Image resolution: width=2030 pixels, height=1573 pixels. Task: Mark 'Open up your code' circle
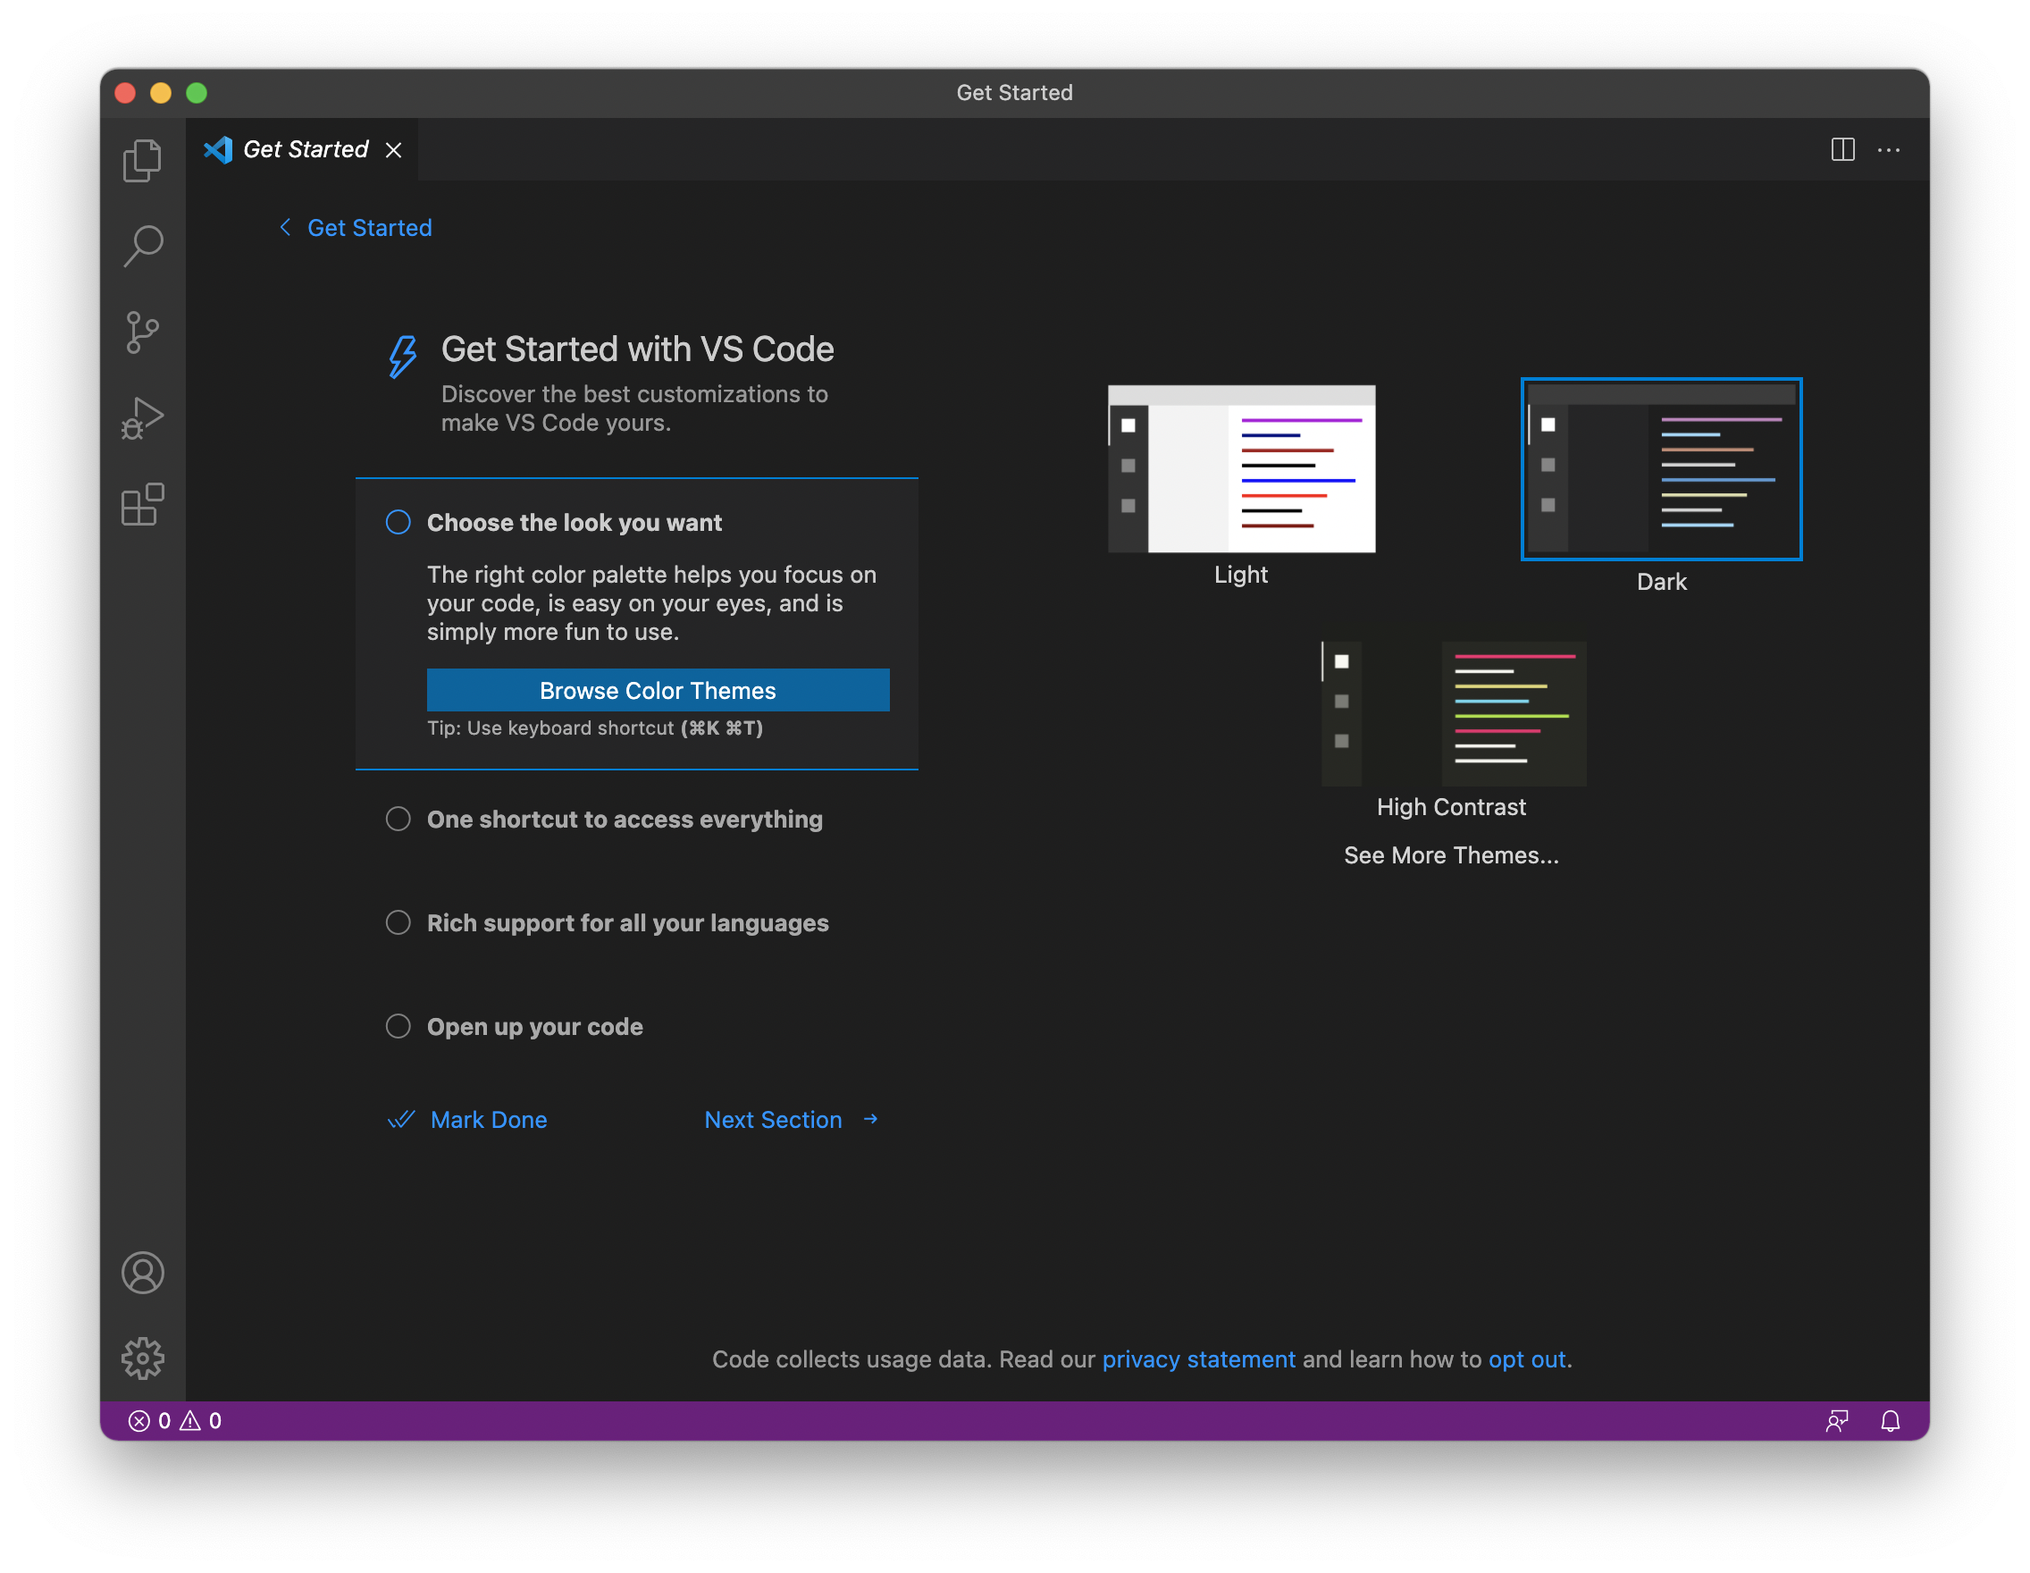[x=398, y=1026]
